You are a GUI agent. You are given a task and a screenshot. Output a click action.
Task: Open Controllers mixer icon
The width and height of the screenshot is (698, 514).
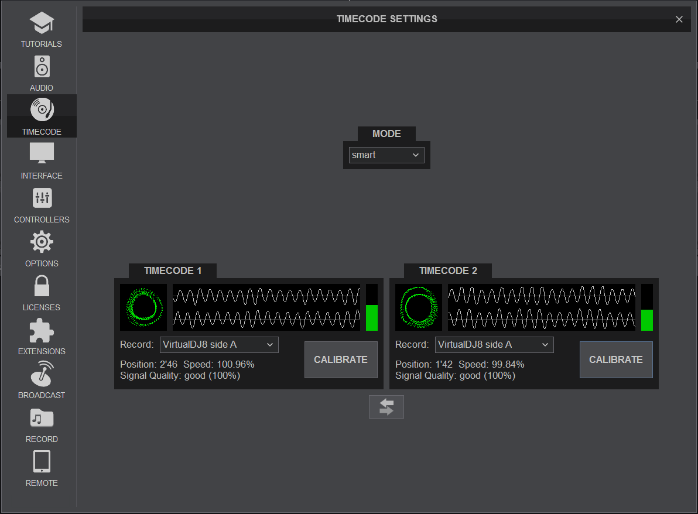click(x=42, y=198)
